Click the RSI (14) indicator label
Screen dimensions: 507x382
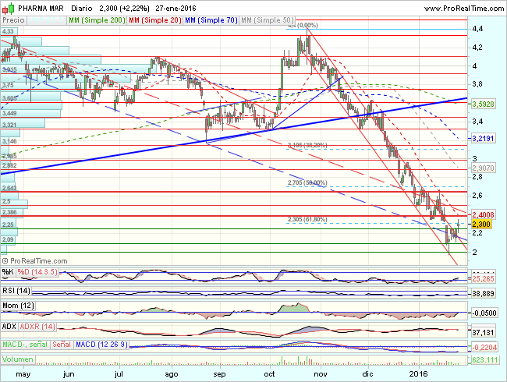pos(16,291)
